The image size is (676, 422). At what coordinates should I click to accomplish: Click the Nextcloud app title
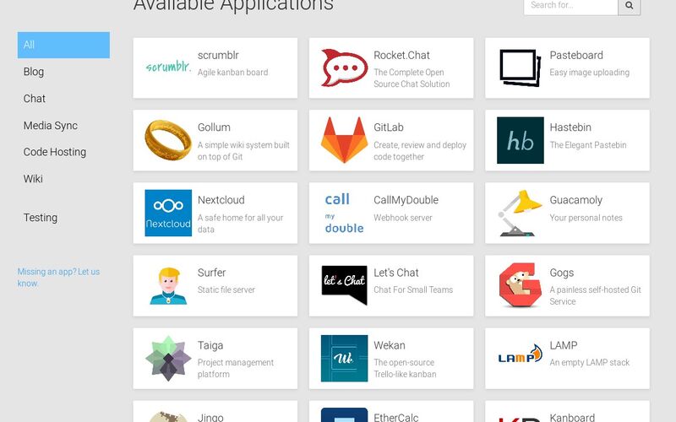[221, 200]
